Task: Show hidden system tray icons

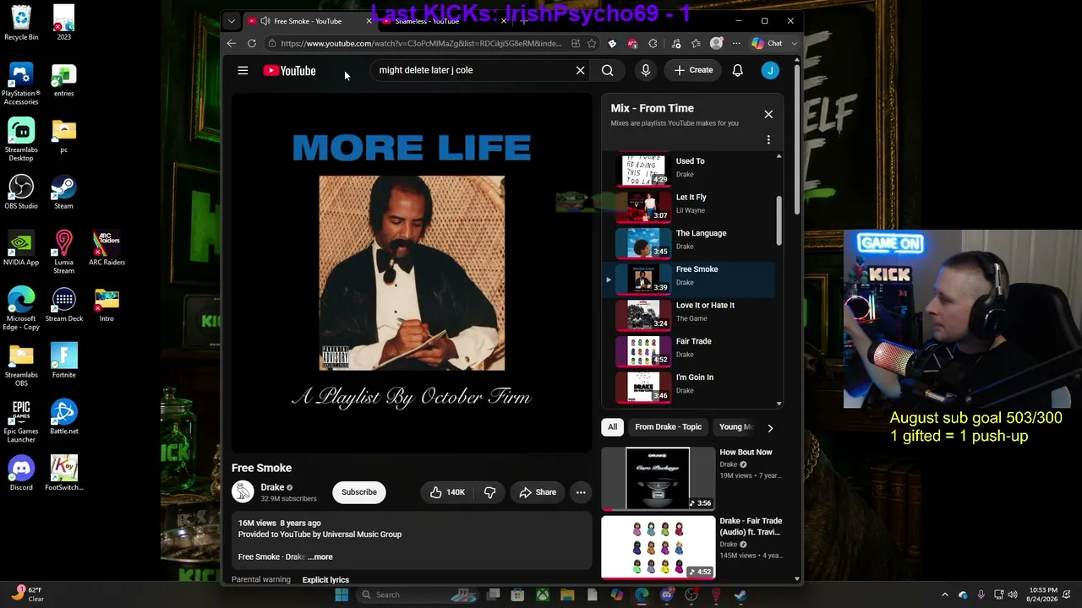Action: [x=945, y=594]
